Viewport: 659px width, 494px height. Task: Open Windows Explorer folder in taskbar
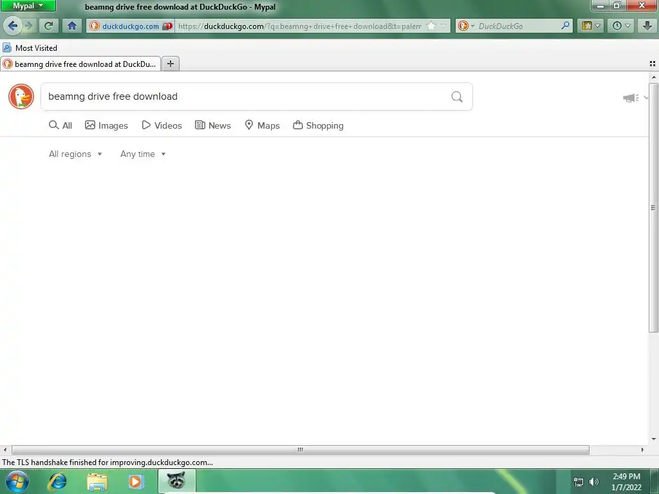(97, 482)
